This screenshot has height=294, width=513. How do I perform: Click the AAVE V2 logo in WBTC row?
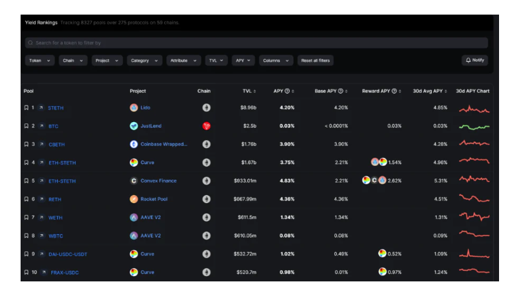[x=134, y=236]
